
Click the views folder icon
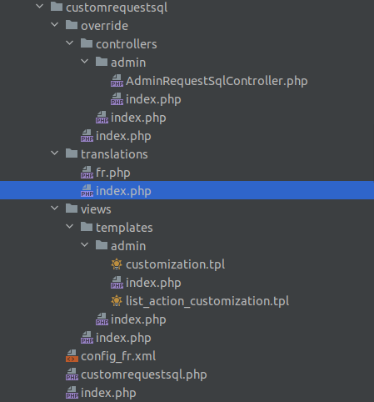(x=72, y=209)
